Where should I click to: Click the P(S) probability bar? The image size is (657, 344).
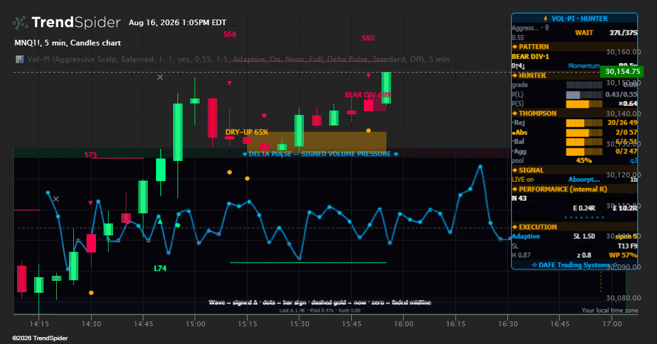[x=584, y=104]
